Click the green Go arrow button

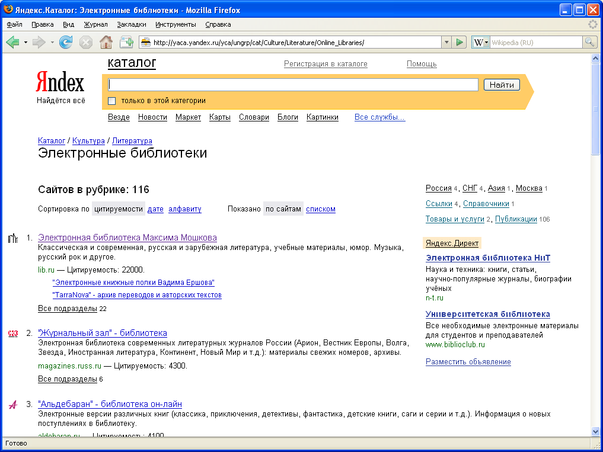click(459, 42)
